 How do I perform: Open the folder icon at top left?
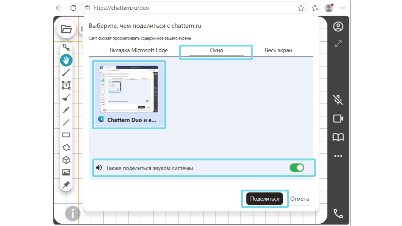point(66,29)
